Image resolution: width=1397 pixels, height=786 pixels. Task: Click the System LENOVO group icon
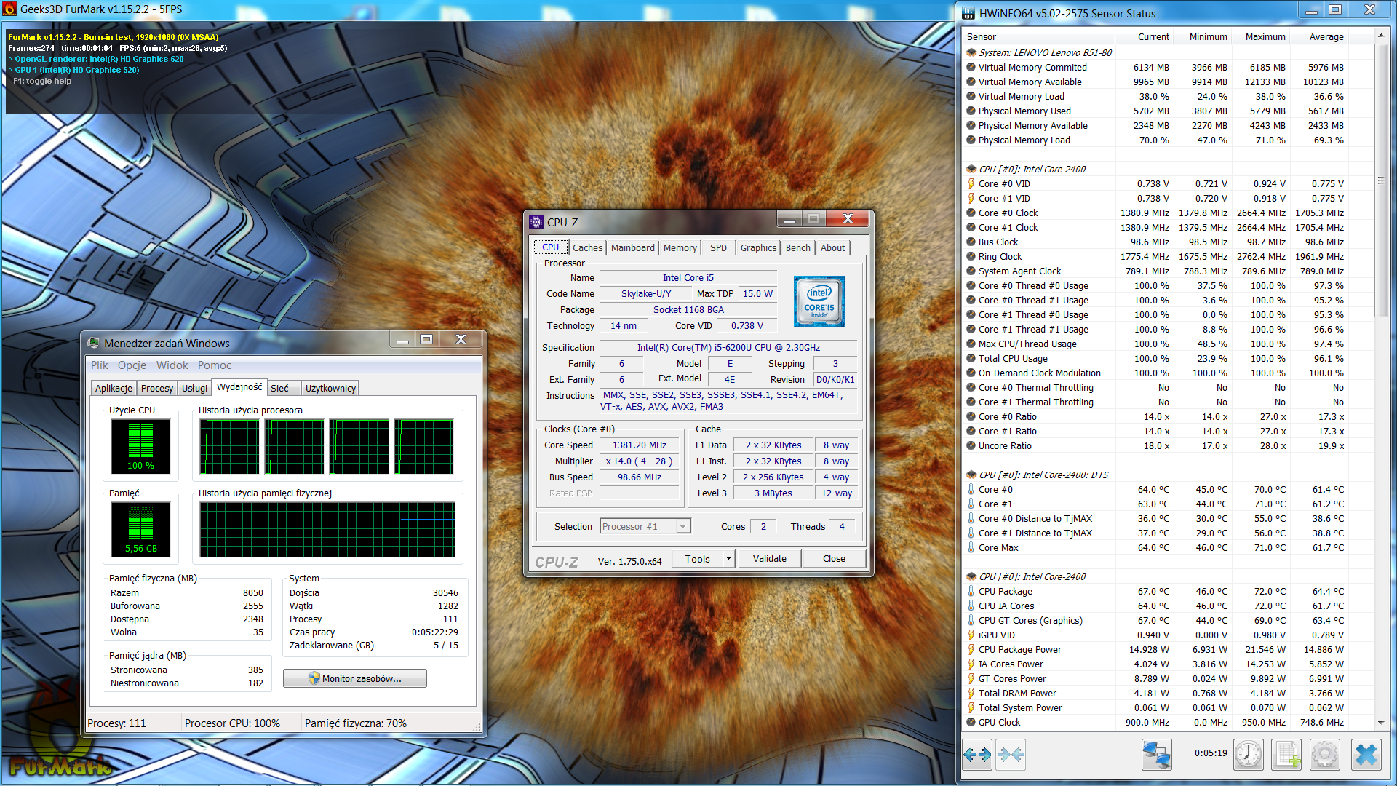971,52
